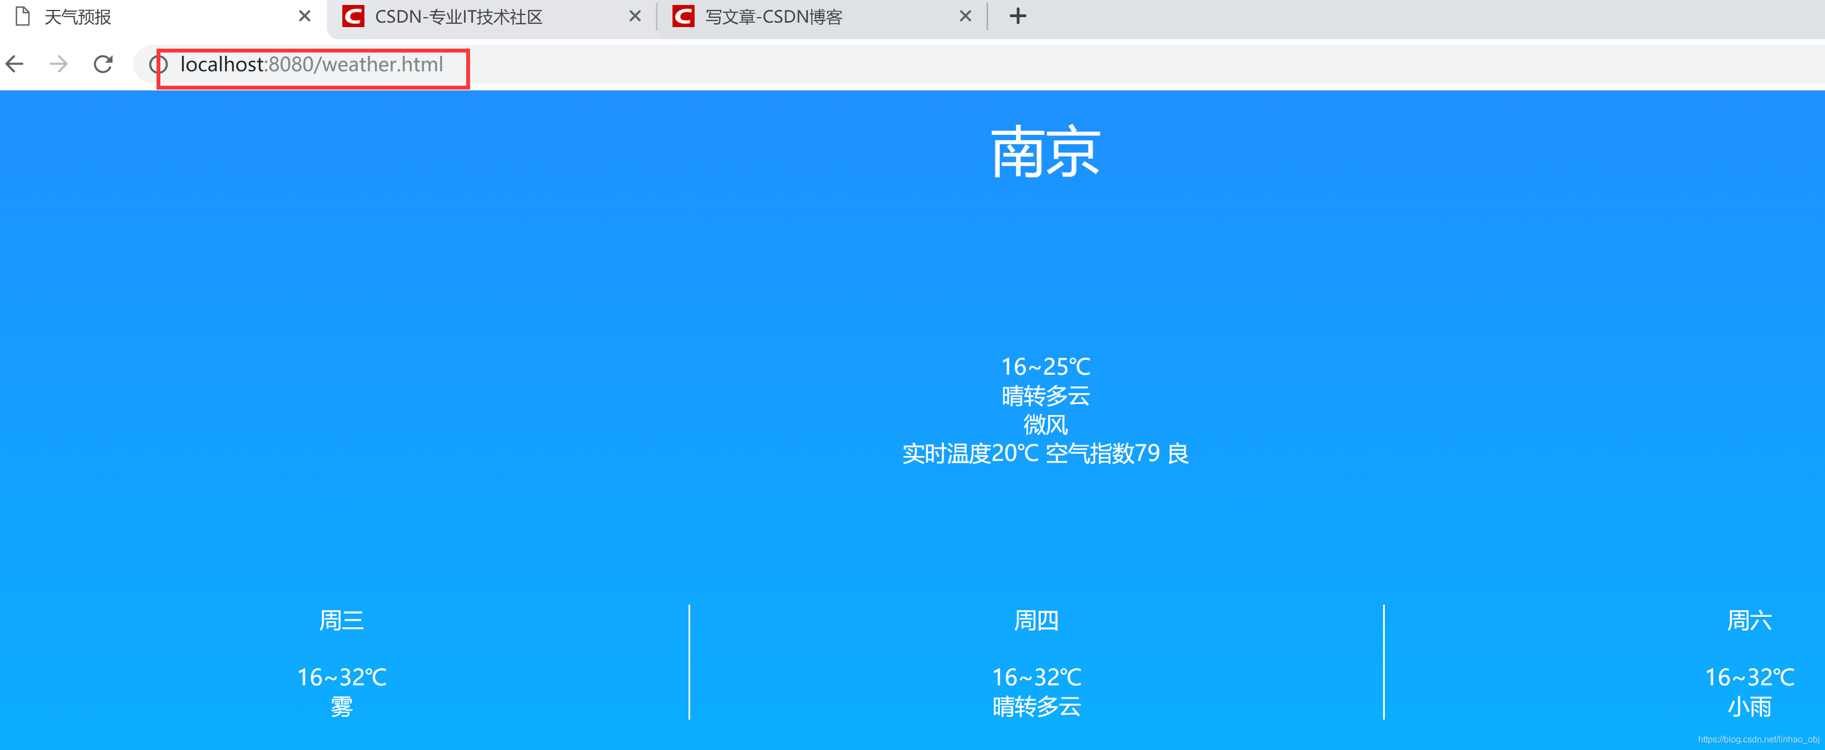Viewport: 1825px width, 750px height.
Task: Click 周三 temperature 16~32℃
Action: click(341, 678)
